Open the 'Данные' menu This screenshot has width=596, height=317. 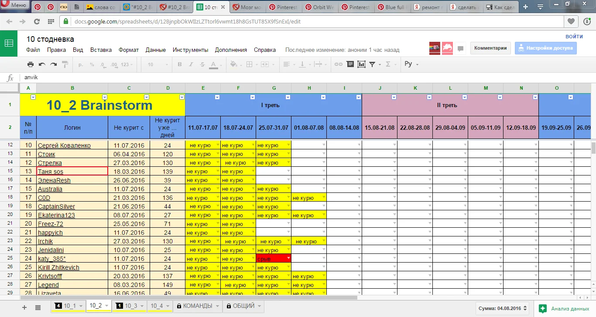pos(155,50)
